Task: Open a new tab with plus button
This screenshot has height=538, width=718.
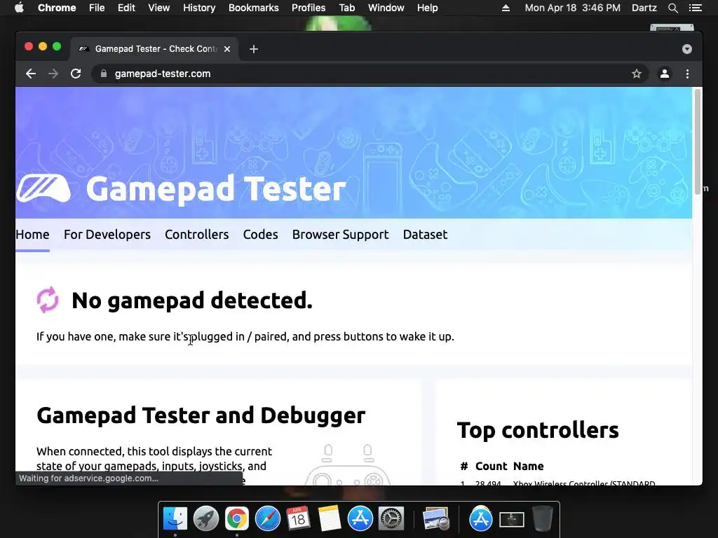Action: pos(254,49)
